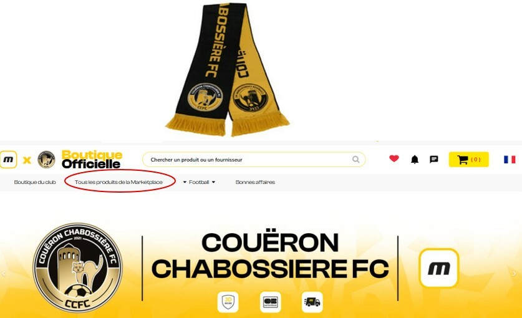Open the Bonnes affaires link
This screenshot has width=522, height=318.
(255, 182)
